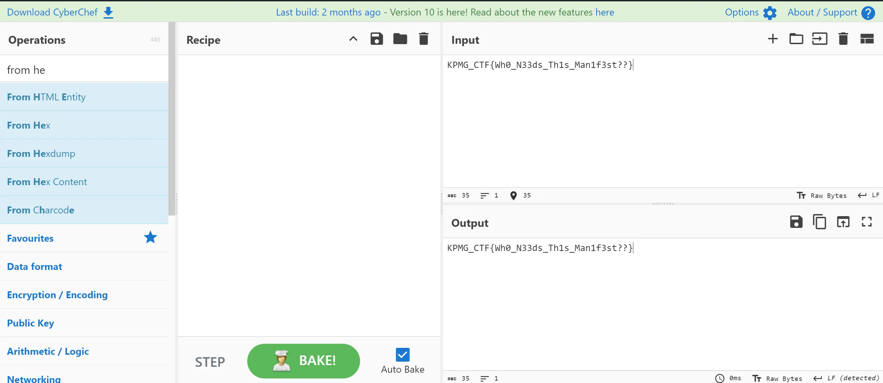The image size is (883, 383).
Task: Clear the recipe with the trash icon
Action: tap(423, 39)
